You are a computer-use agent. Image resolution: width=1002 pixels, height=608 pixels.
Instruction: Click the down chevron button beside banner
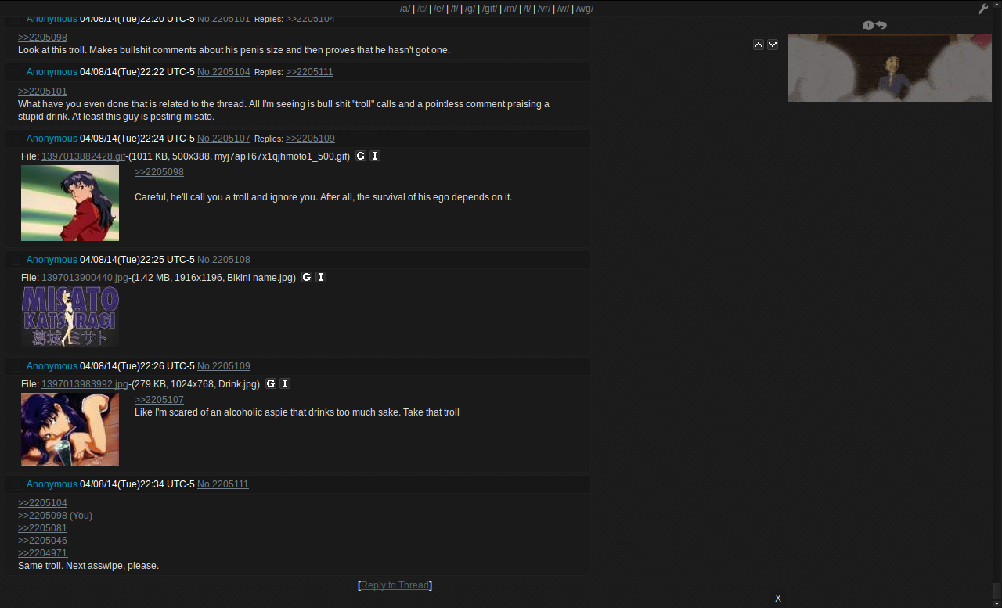pos(773,45)
